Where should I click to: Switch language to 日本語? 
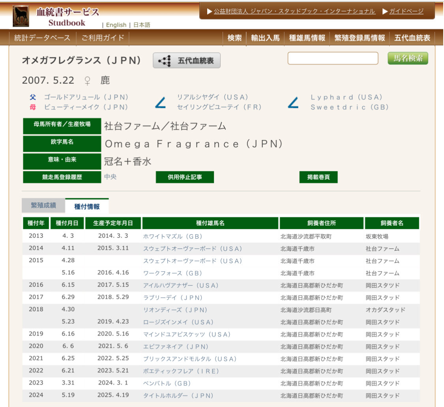pos(142,25)
